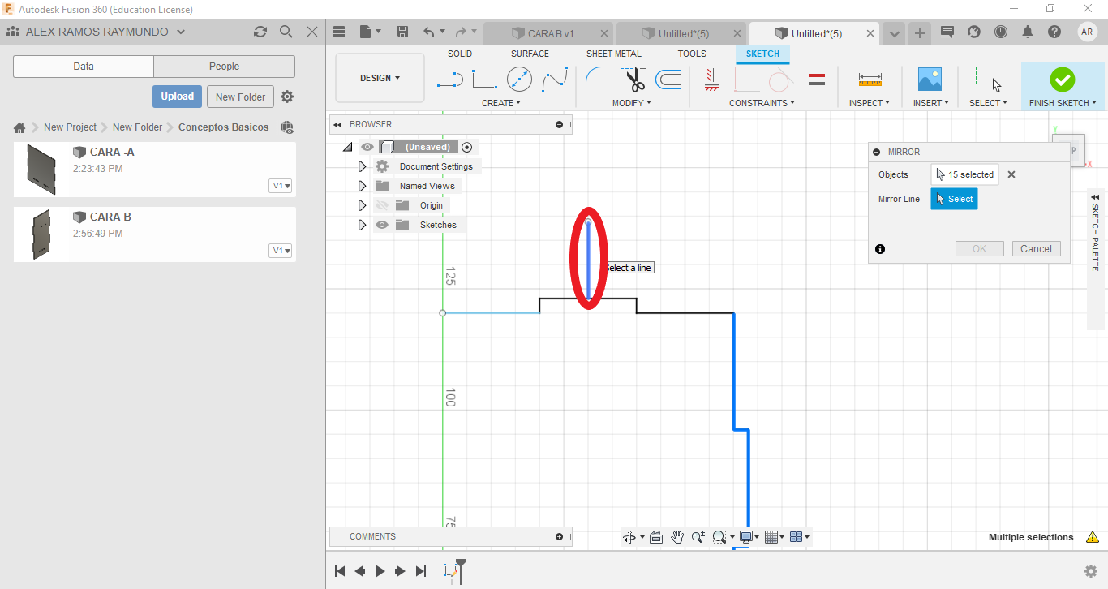
Task: Select the Zoom tool
Action: click(x=698, y=537)
